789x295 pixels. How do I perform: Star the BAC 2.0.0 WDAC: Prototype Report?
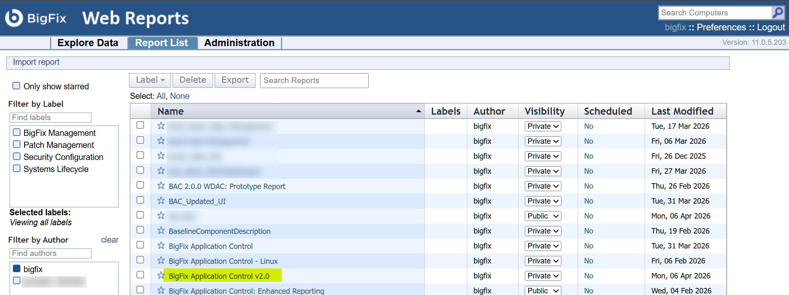tap(161, 186)
